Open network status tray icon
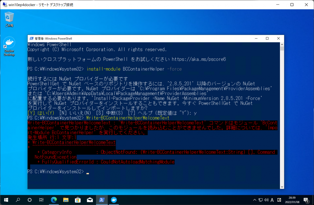314x205 pixels. point(260,200)
